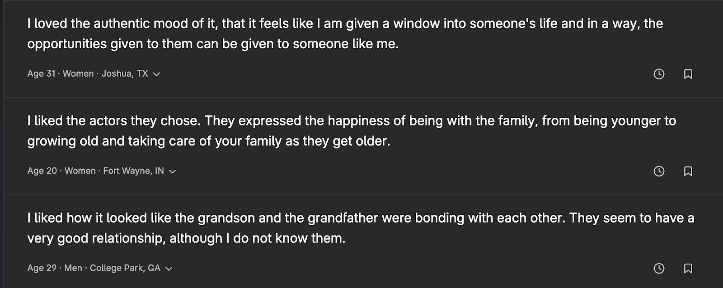
Task: Click the "Age 29" label
Action: coord(42,268)
